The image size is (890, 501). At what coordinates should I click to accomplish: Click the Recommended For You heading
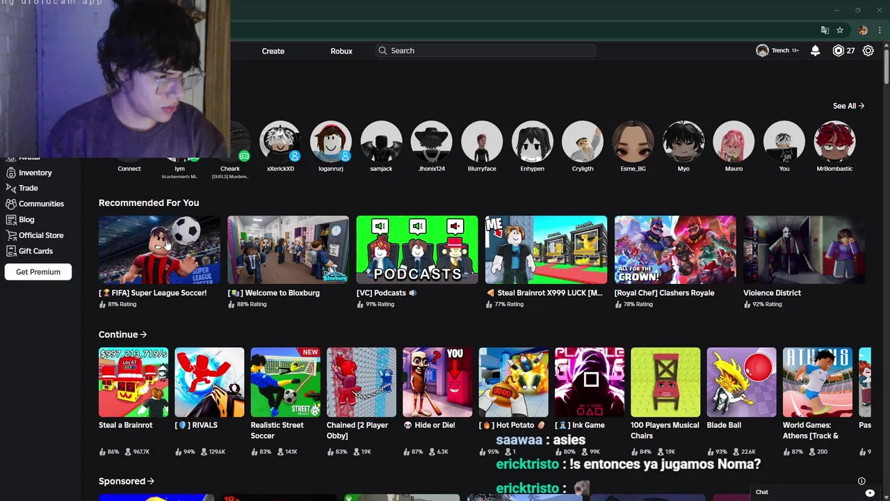point(149,202)
